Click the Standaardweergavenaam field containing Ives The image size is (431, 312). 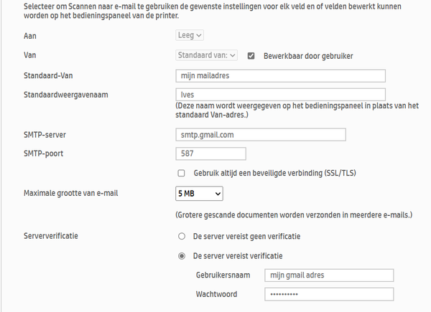coord(280,95)
